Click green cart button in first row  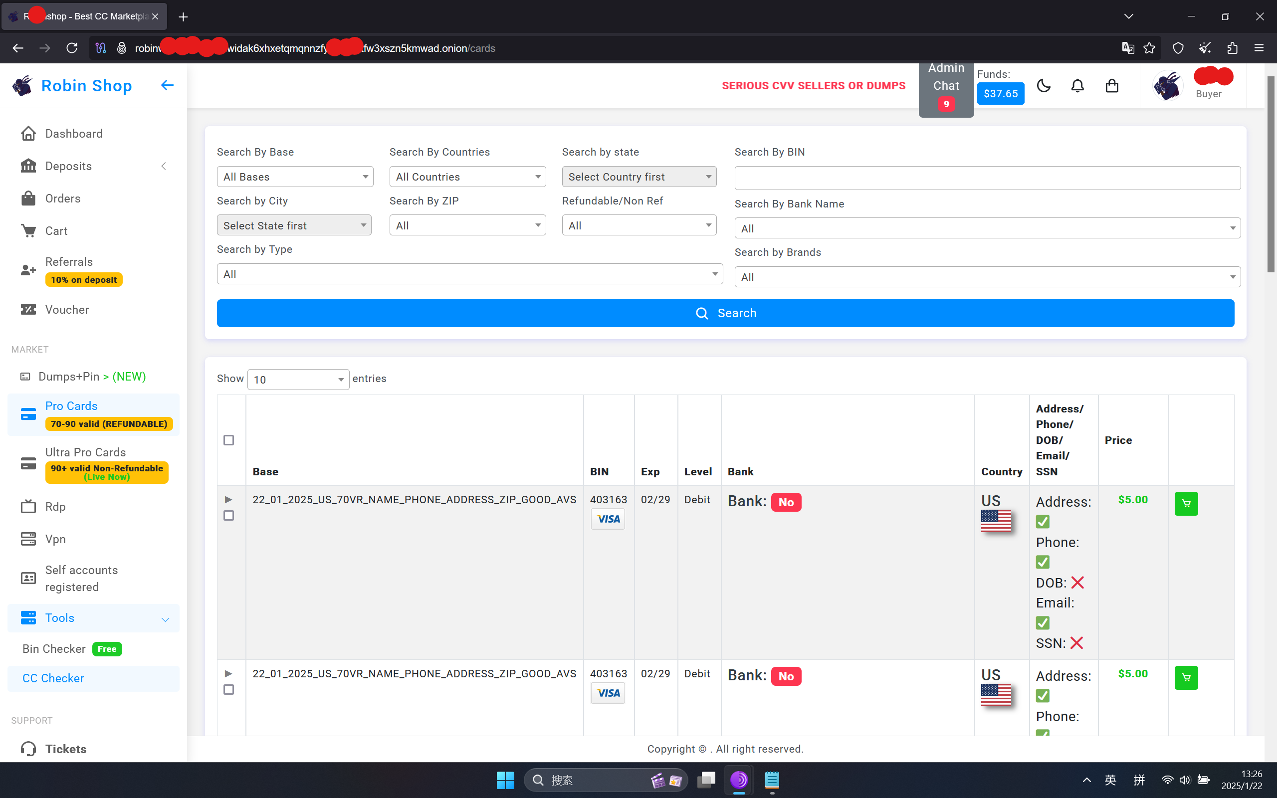1186,504
